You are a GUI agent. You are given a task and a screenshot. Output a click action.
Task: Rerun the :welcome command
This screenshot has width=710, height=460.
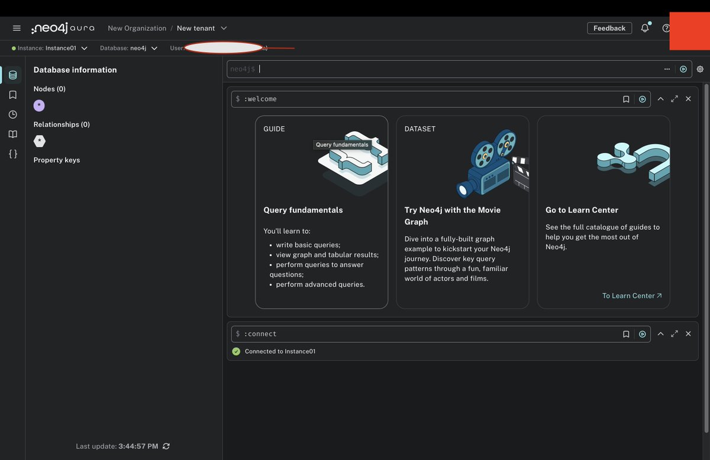click(643, 99)
